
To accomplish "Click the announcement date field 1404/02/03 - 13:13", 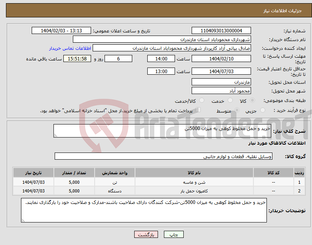I will click(61, 30).
